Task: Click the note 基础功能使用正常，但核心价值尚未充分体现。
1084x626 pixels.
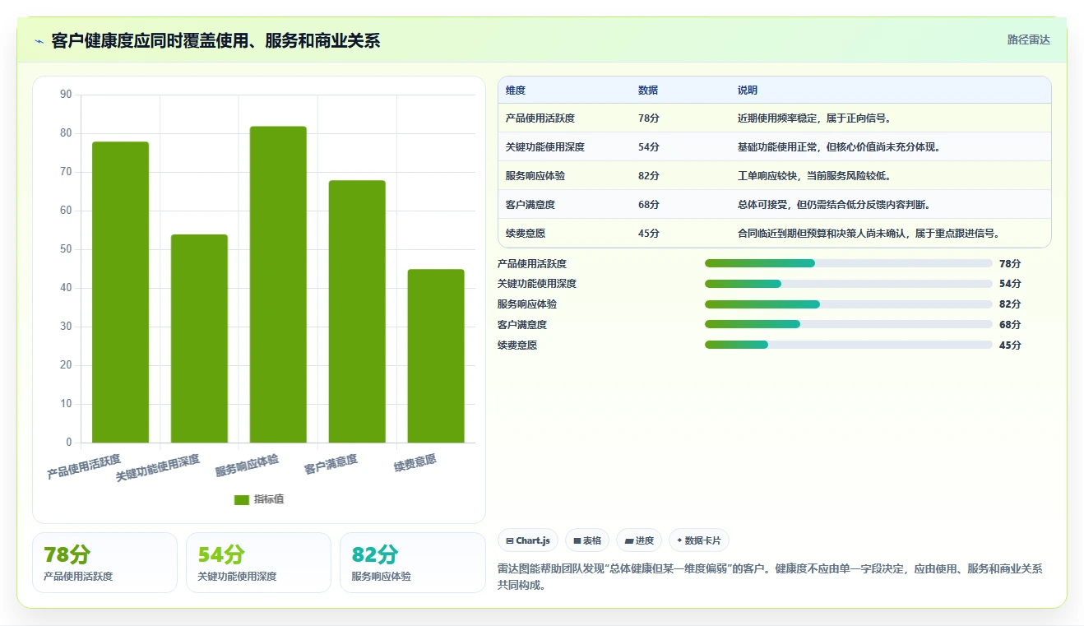Action: tap(839, 147)
